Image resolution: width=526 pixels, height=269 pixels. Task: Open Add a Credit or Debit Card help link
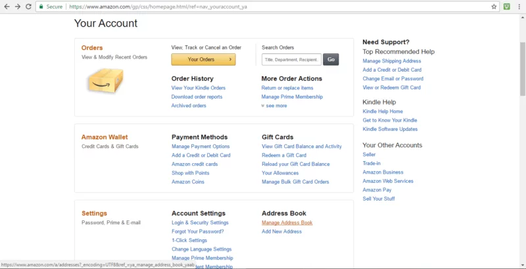tap(392, 70)
